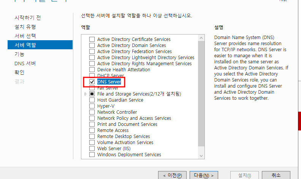
Task: Check Host Guardian Service checkbox
Action: pyautogui.click(x=92, y=100)
